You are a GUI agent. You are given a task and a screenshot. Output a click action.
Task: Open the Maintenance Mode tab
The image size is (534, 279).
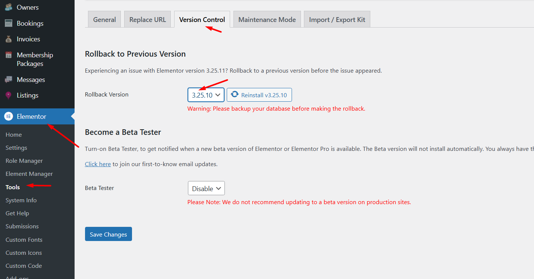tap(267, 19)
